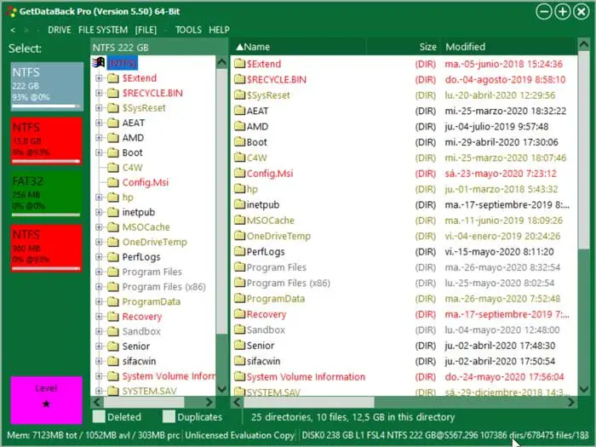The height and width of the screenshot is (447, 596).
Task: Select the green FAT32 256 MB tile
Action: coord(46,194)
